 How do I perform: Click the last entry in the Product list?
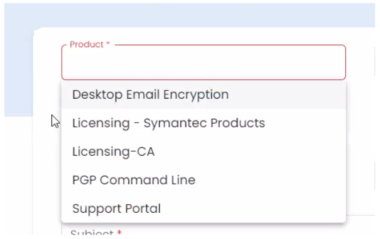[203, 209]
